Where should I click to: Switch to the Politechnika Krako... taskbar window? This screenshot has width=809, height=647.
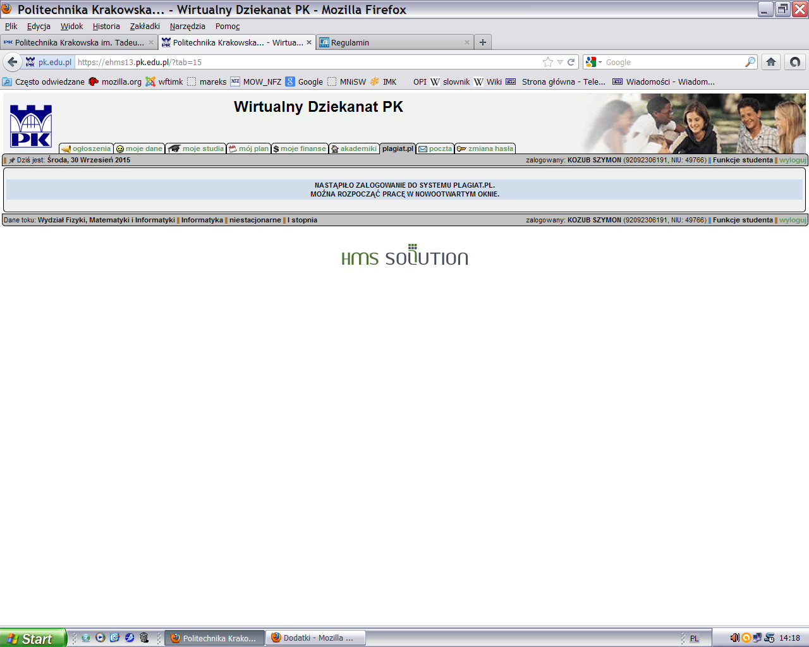point(214,638)
